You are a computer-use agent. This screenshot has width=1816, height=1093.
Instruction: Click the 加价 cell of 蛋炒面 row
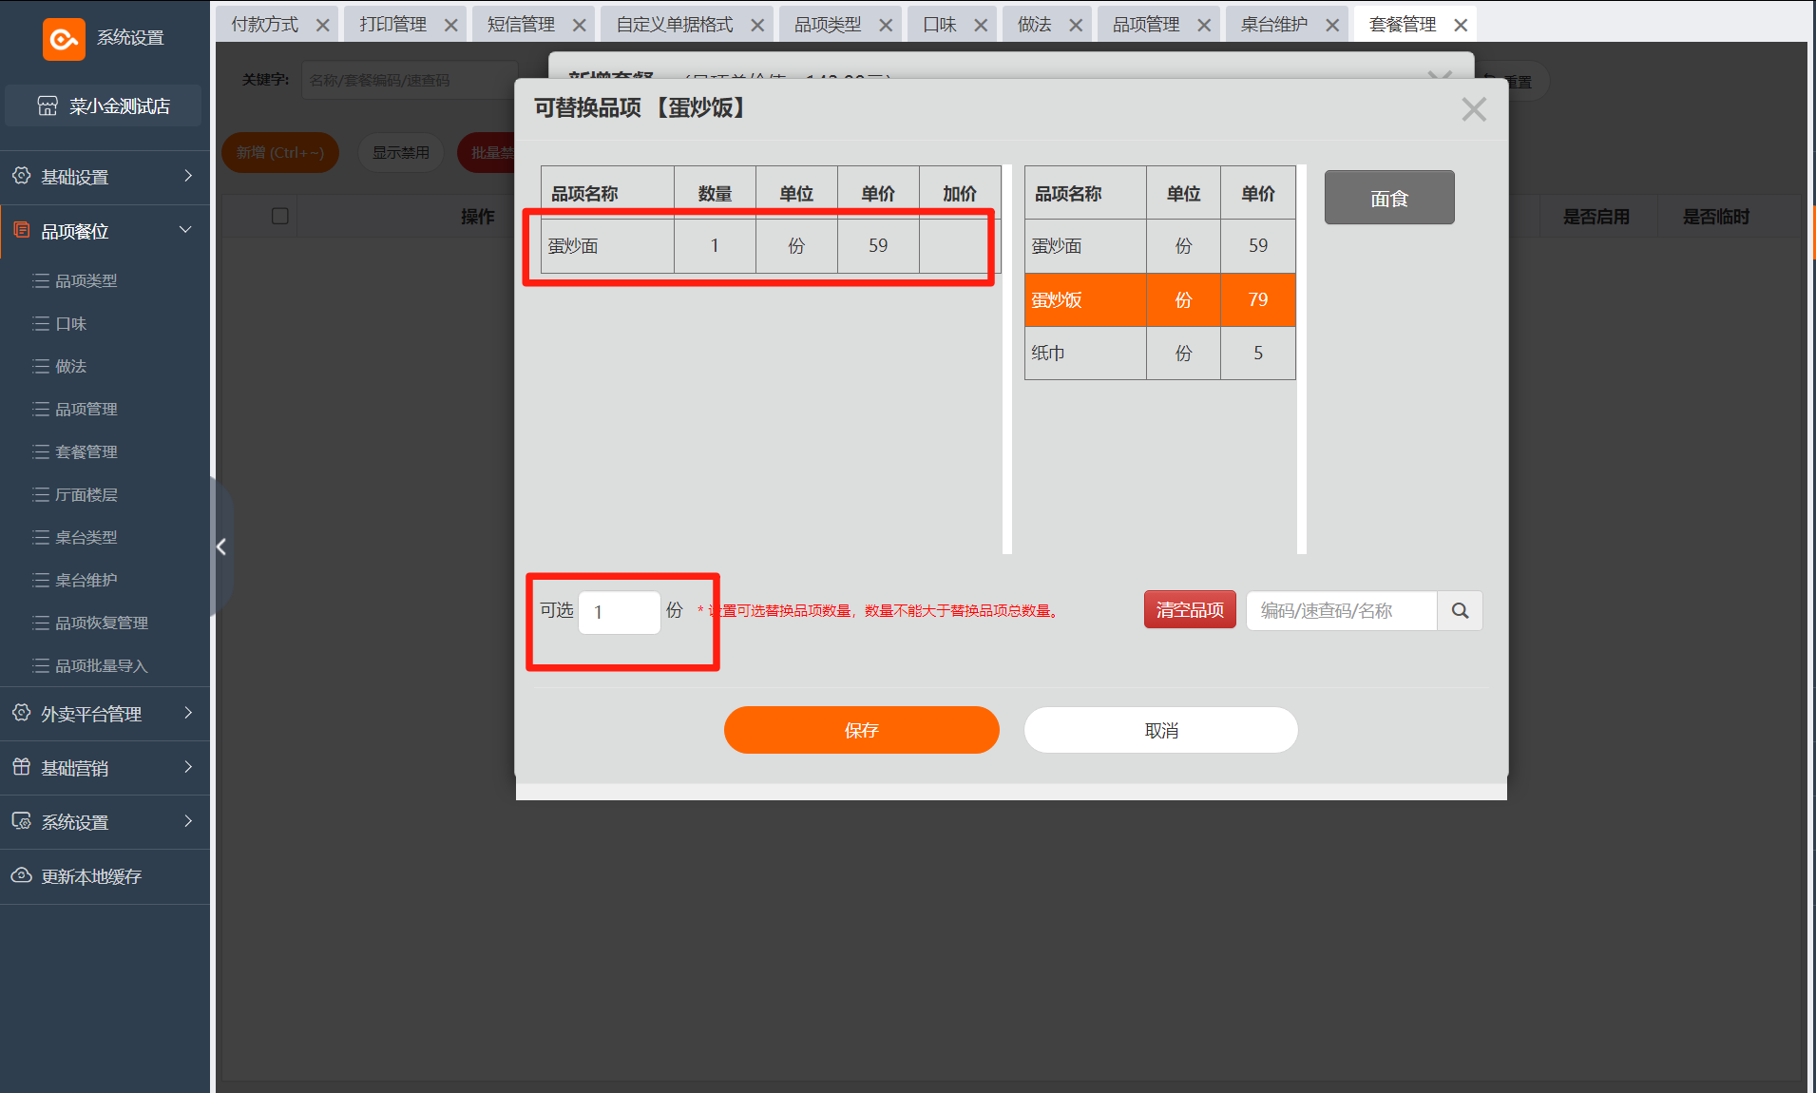(959, 246)
